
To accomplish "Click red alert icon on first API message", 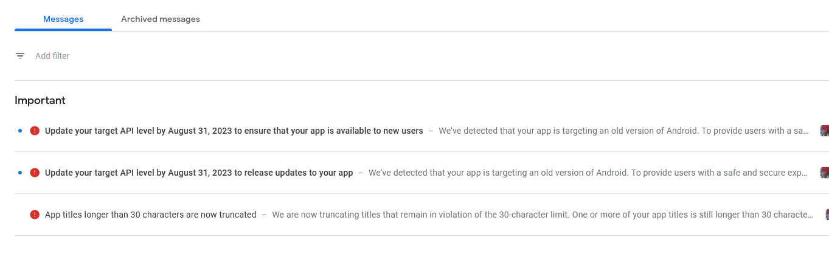I will [35, 131].
